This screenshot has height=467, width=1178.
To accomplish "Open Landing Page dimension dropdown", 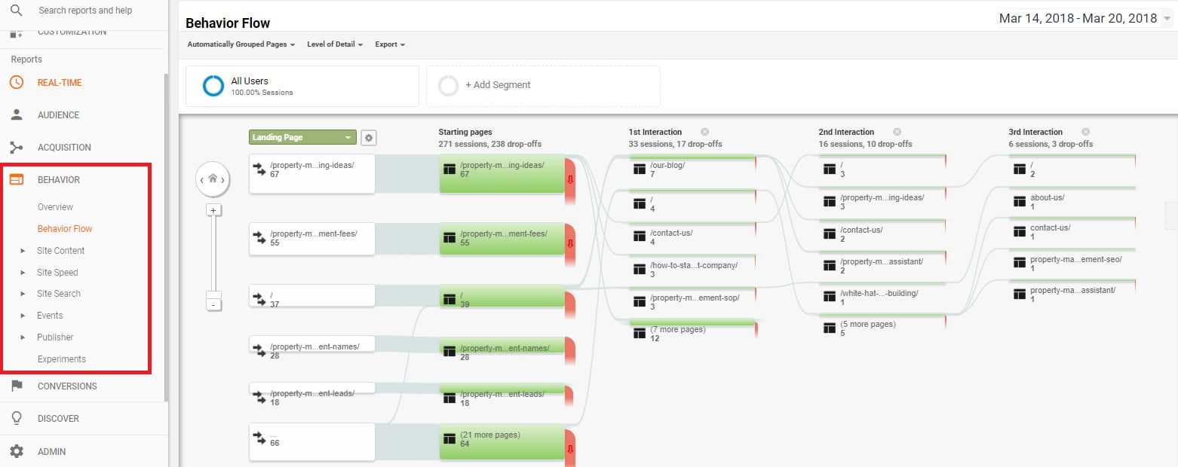I will coord(302,138).
